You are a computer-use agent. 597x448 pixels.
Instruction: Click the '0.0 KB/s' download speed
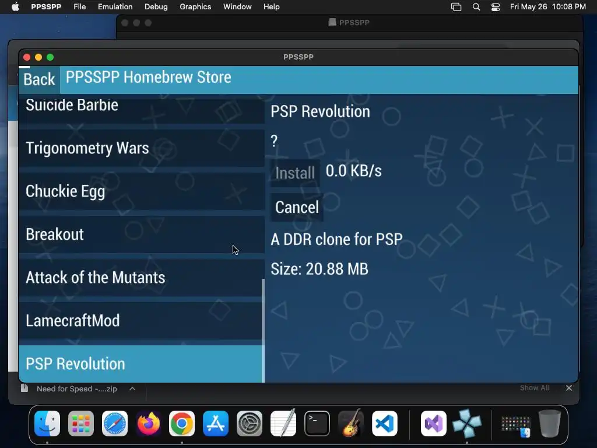(x=354, y=171)
